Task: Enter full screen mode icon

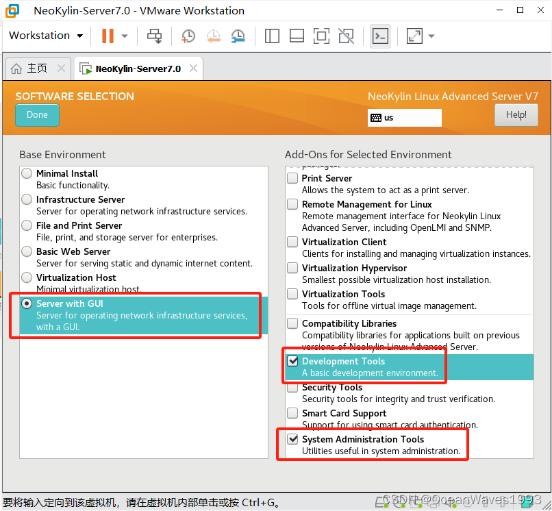Action: (x=321, y=36)
